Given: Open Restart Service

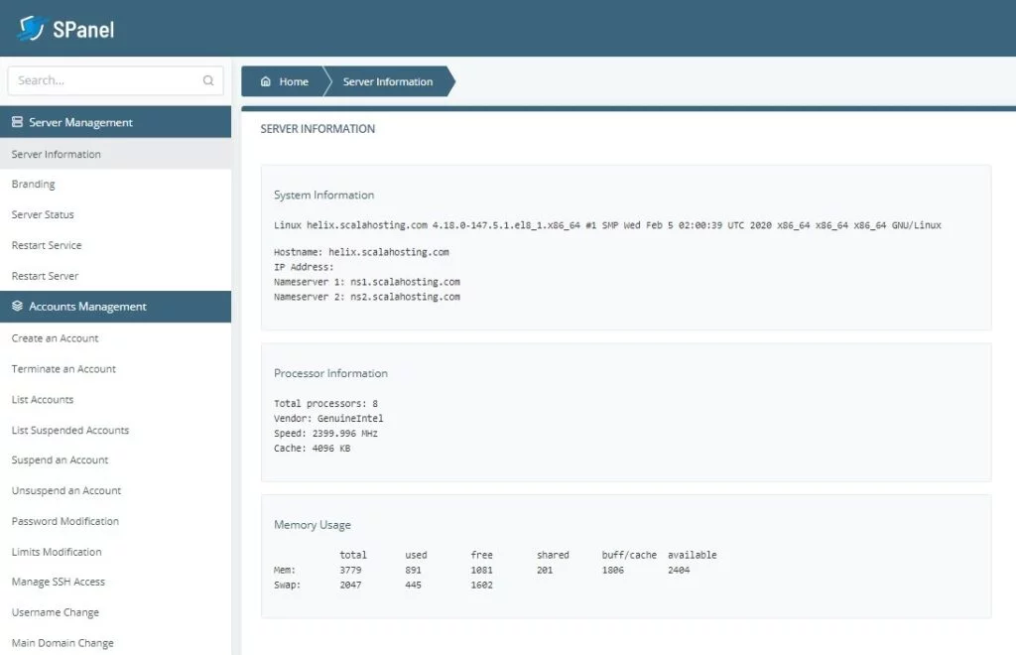Looking at the screenshot, I should 44,245.
